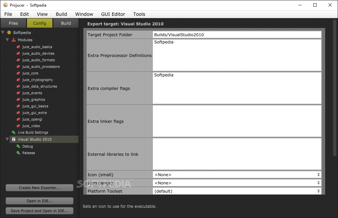Image resolution: width=338 pixels, height=218 pixels.
Task: Select the juce_opengl module icon
Action: click(x=18, y=119)
